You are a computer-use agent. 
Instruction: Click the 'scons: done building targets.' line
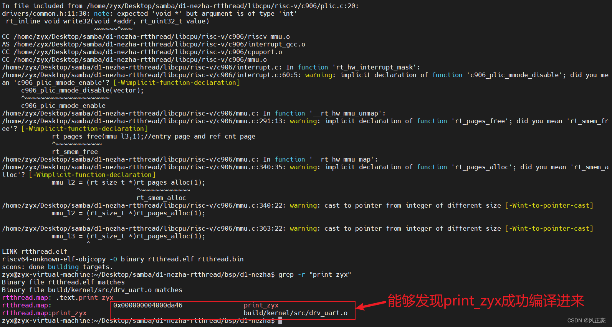(58, 267)
